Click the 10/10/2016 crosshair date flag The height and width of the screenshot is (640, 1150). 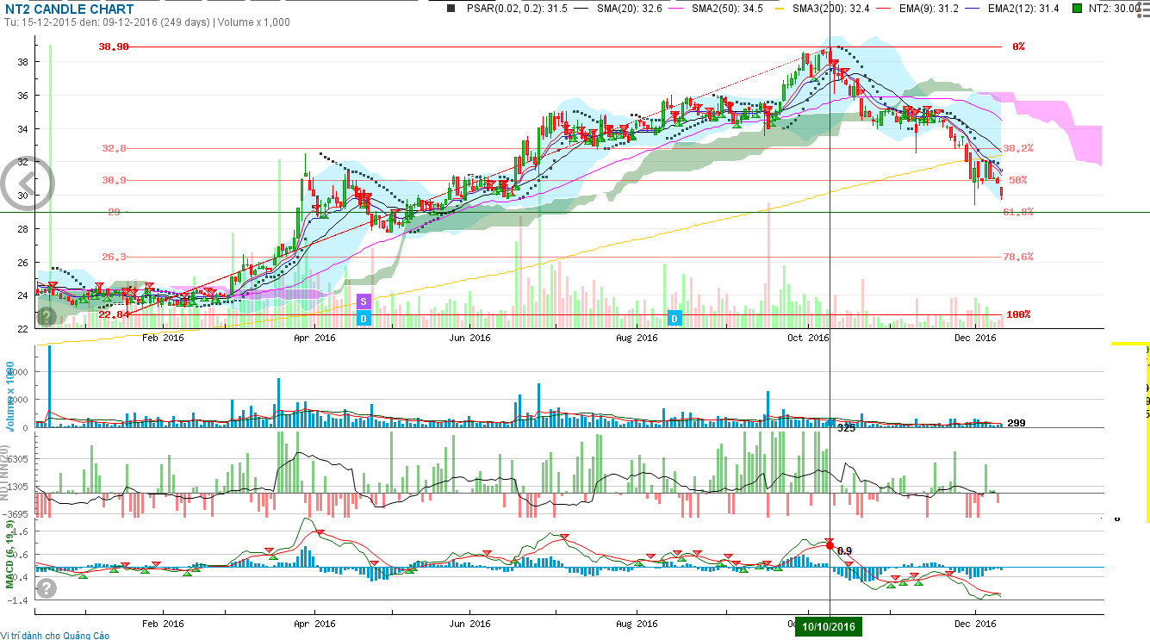tap(829, 627)
